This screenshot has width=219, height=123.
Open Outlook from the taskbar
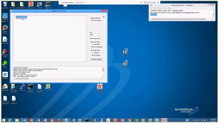point(24,120)
